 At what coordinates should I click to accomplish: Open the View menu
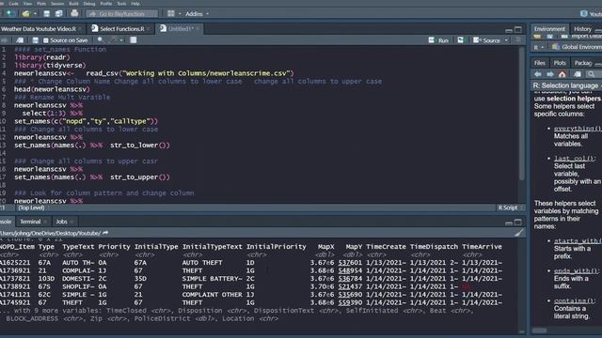coord(27,4)
